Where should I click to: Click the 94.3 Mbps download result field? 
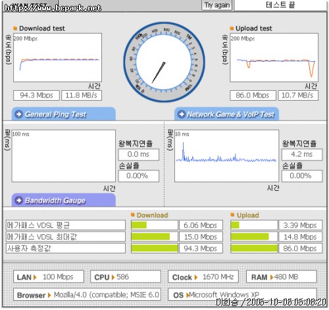click(36, 95)
